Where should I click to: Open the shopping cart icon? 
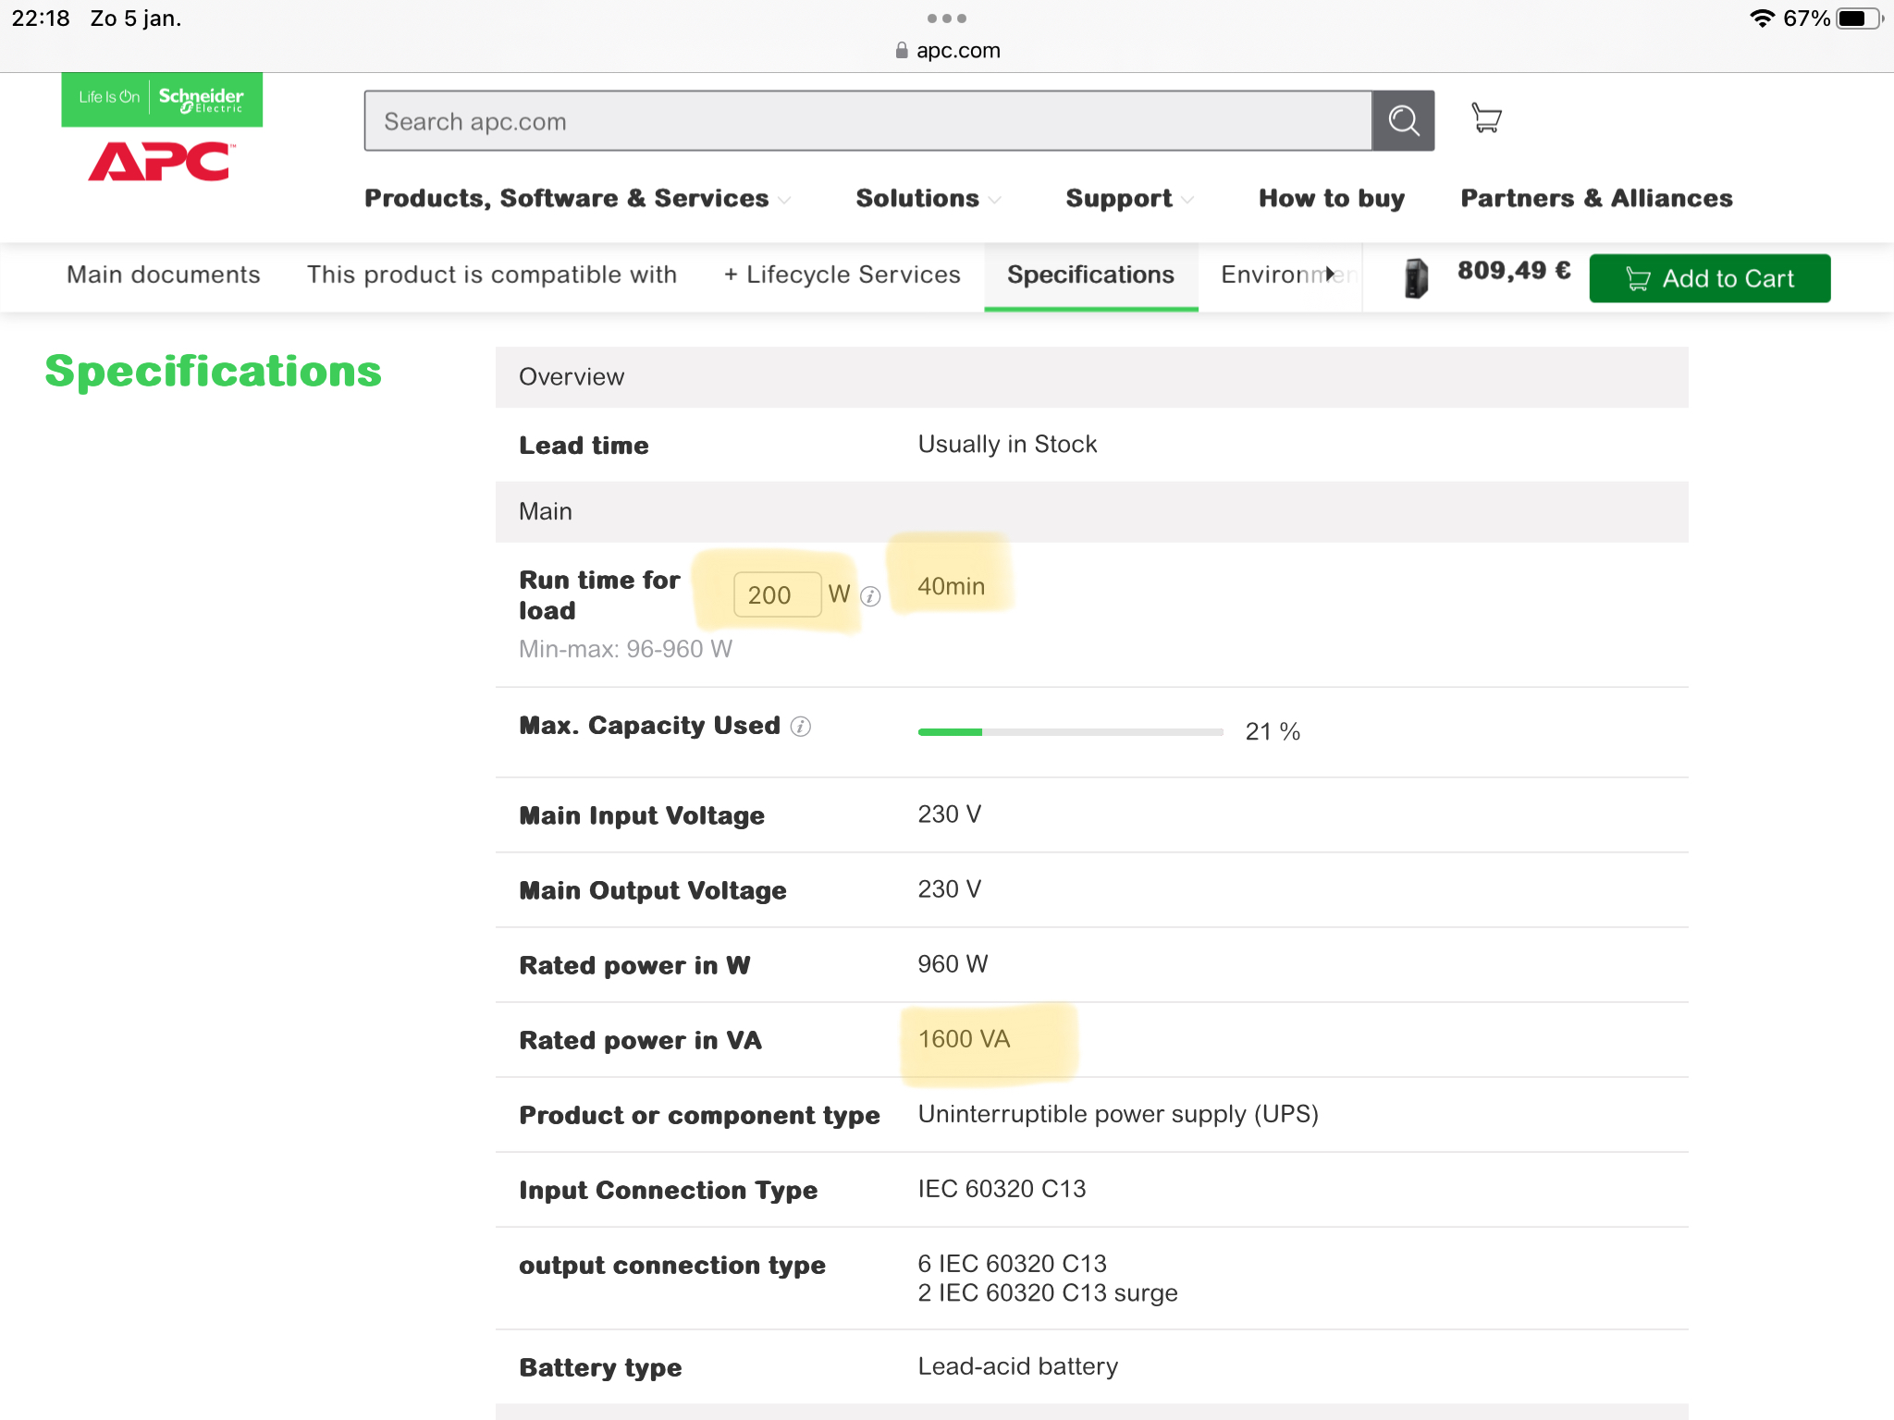1486,118
